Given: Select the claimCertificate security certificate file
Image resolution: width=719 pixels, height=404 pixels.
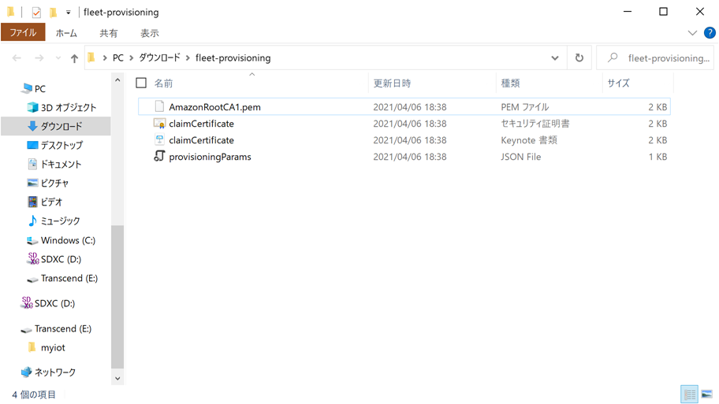Looking at the screenshot, I should pos(404,124).
